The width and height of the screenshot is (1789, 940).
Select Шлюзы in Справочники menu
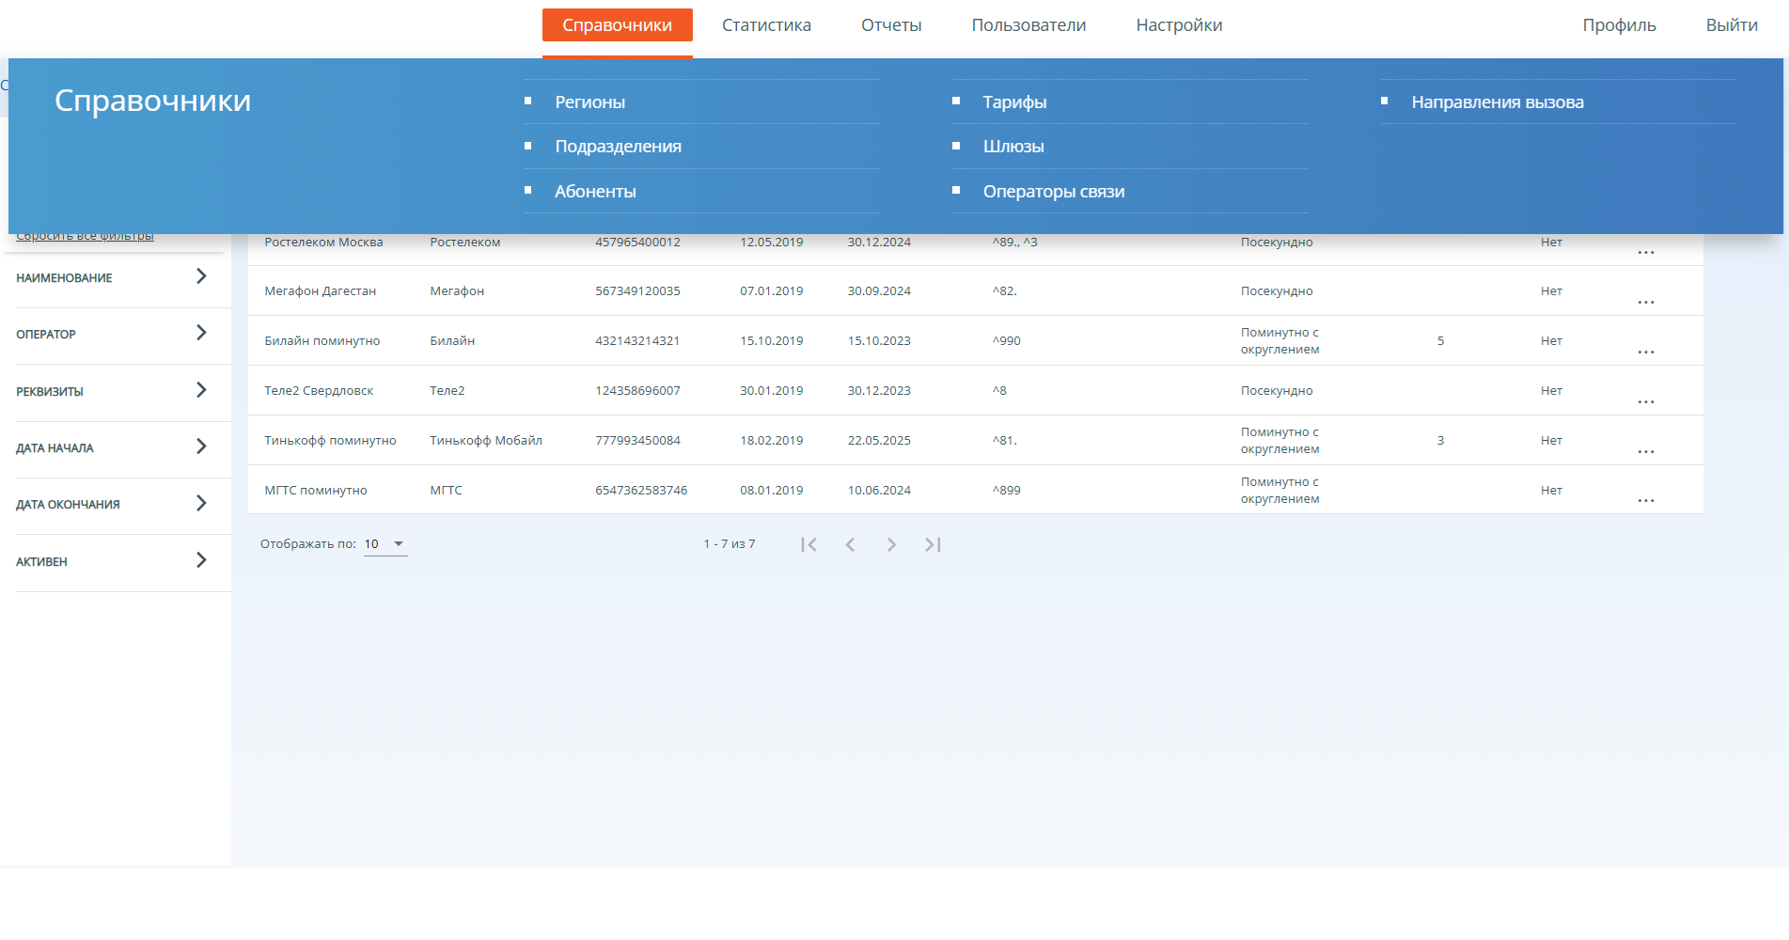coord(1013,146)
